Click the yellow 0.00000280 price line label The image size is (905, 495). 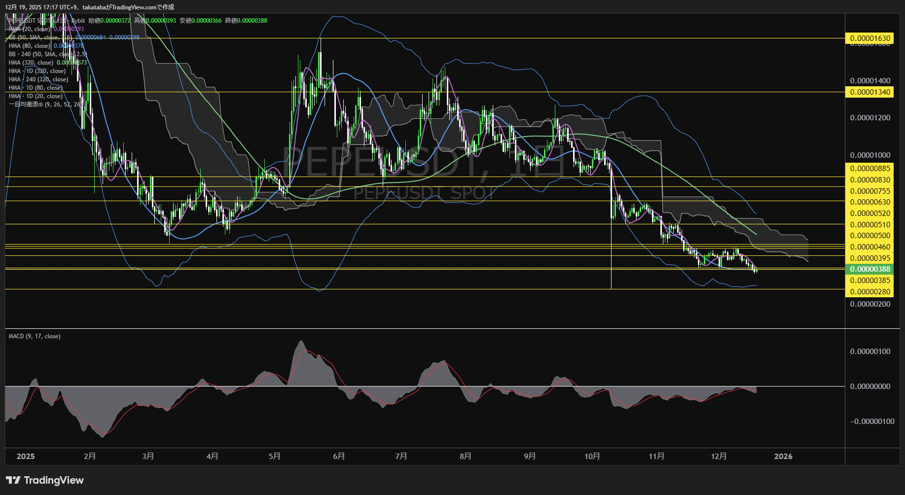pos(870,292)
